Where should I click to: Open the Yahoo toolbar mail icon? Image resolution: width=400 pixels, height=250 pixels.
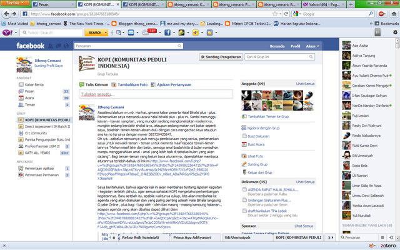click(131, 32)
